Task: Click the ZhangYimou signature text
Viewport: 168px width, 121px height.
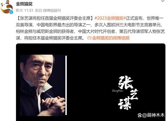Action: [118, 91]
